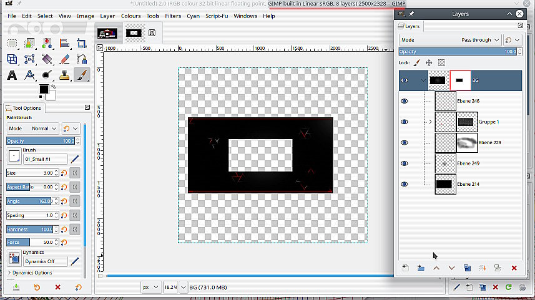
Task: Create a new layer group
Action: point(421,268)
